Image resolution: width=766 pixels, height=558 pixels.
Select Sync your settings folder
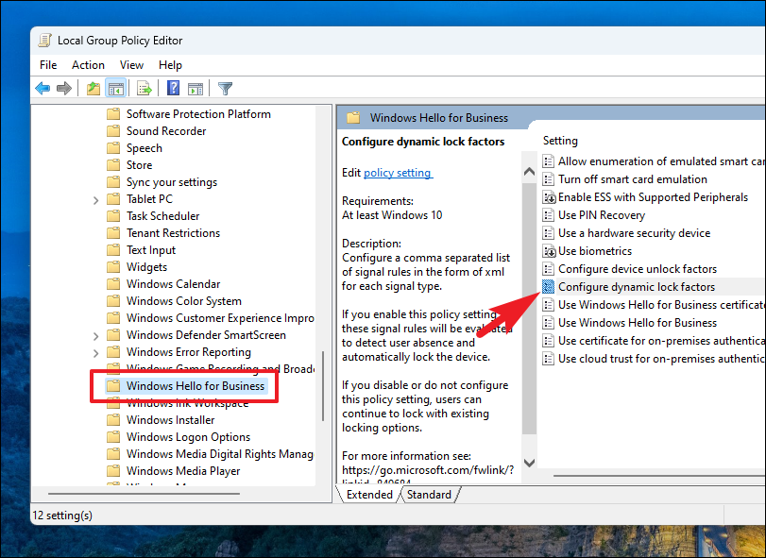coord(172,182)
